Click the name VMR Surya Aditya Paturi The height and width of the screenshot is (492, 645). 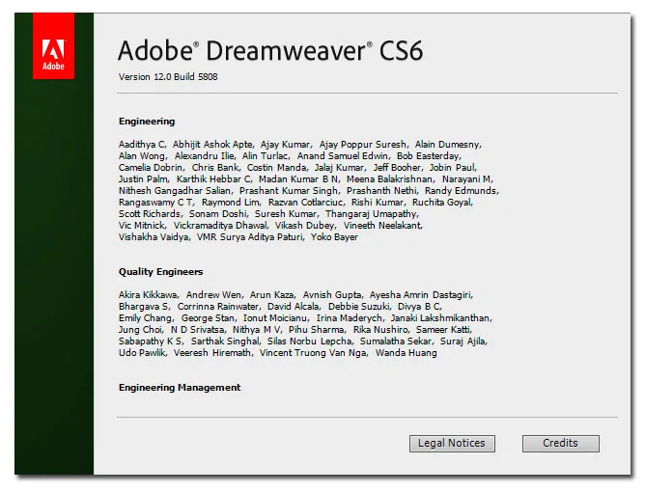click(x=250, y=237)
